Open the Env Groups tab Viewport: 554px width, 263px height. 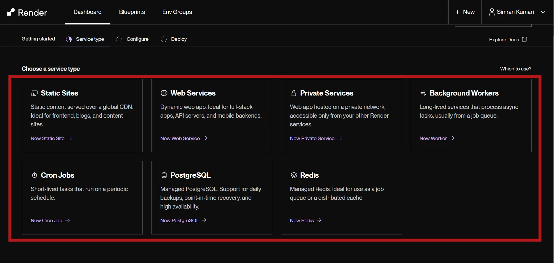[x=177, y=12]
